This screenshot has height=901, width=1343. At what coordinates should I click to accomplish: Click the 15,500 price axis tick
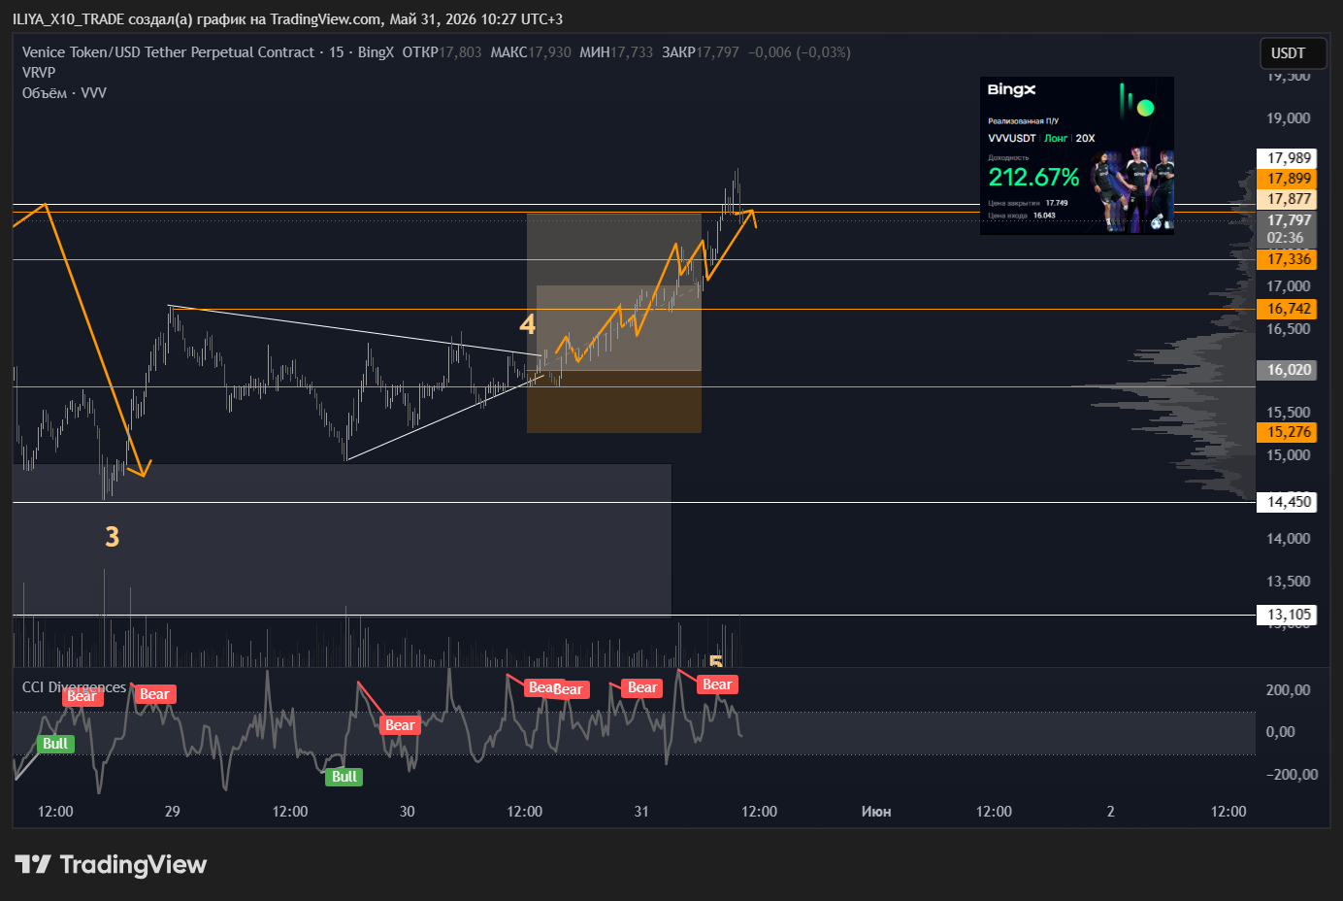click(1288, 413)
